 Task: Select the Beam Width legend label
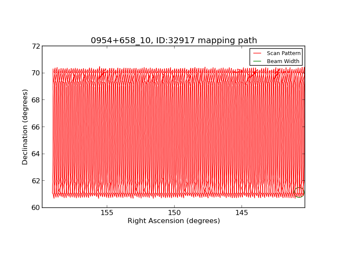283,61
